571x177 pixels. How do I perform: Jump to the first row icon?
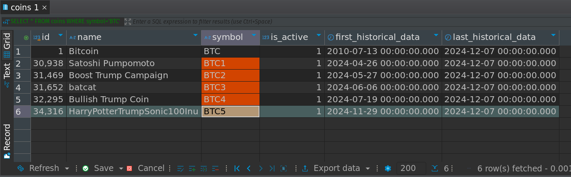237,168
